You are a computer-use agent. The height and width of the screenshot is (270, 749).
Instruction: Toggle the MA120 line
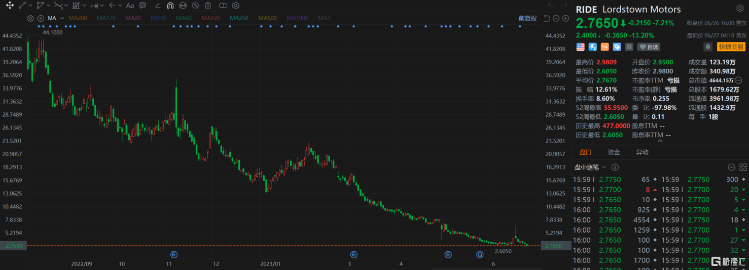[x=210, y=18]
